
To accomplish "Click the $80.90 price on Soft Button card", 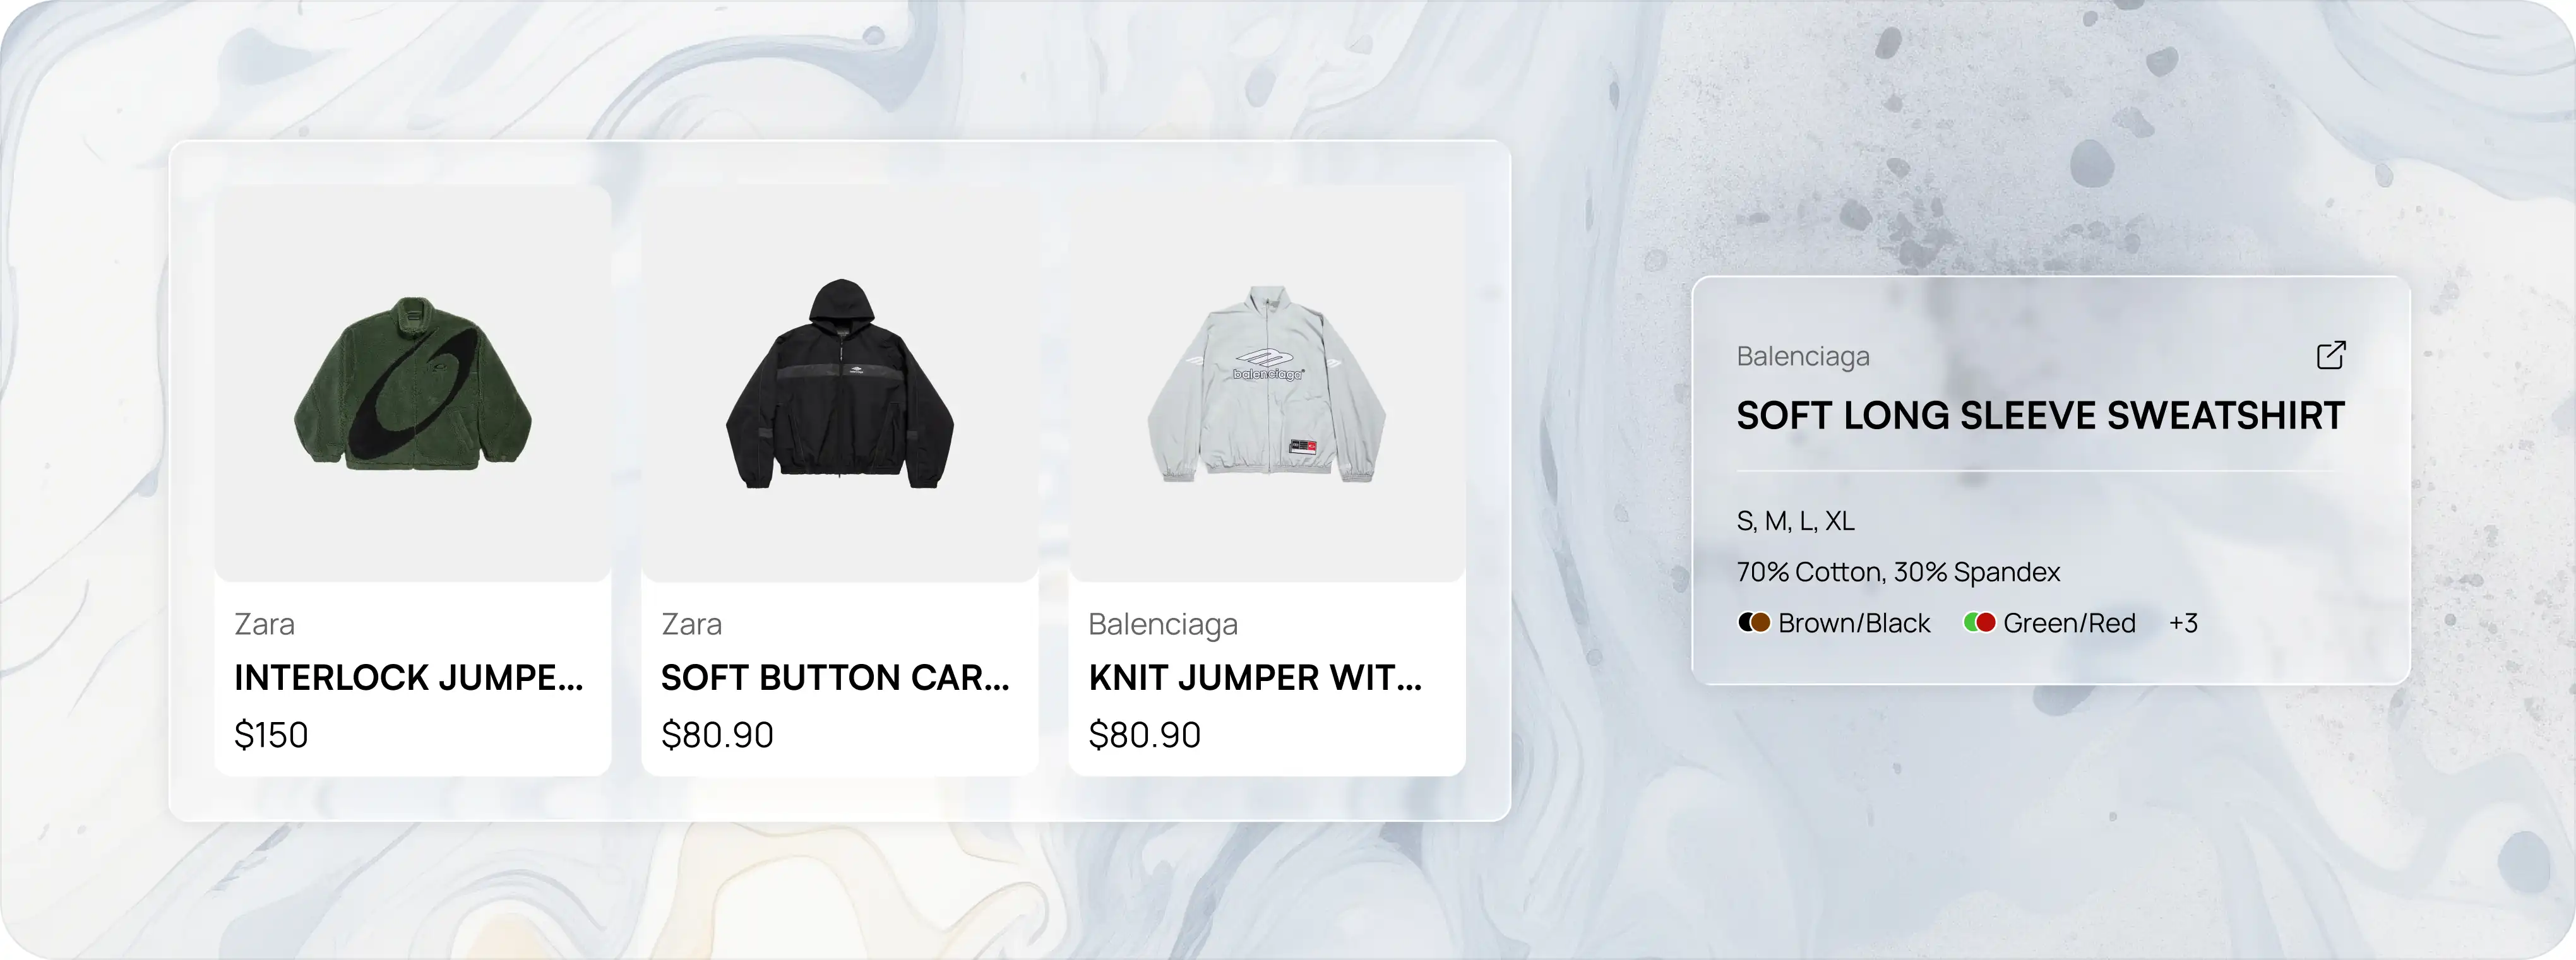I will coord(717,735).
